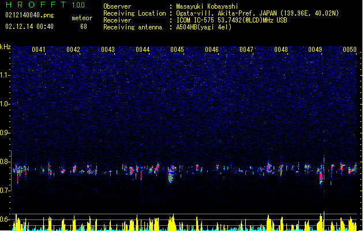Click the Receiving antenna label
Image resolution: width=363 pixels, height=231 pixels.
[133, 27]
